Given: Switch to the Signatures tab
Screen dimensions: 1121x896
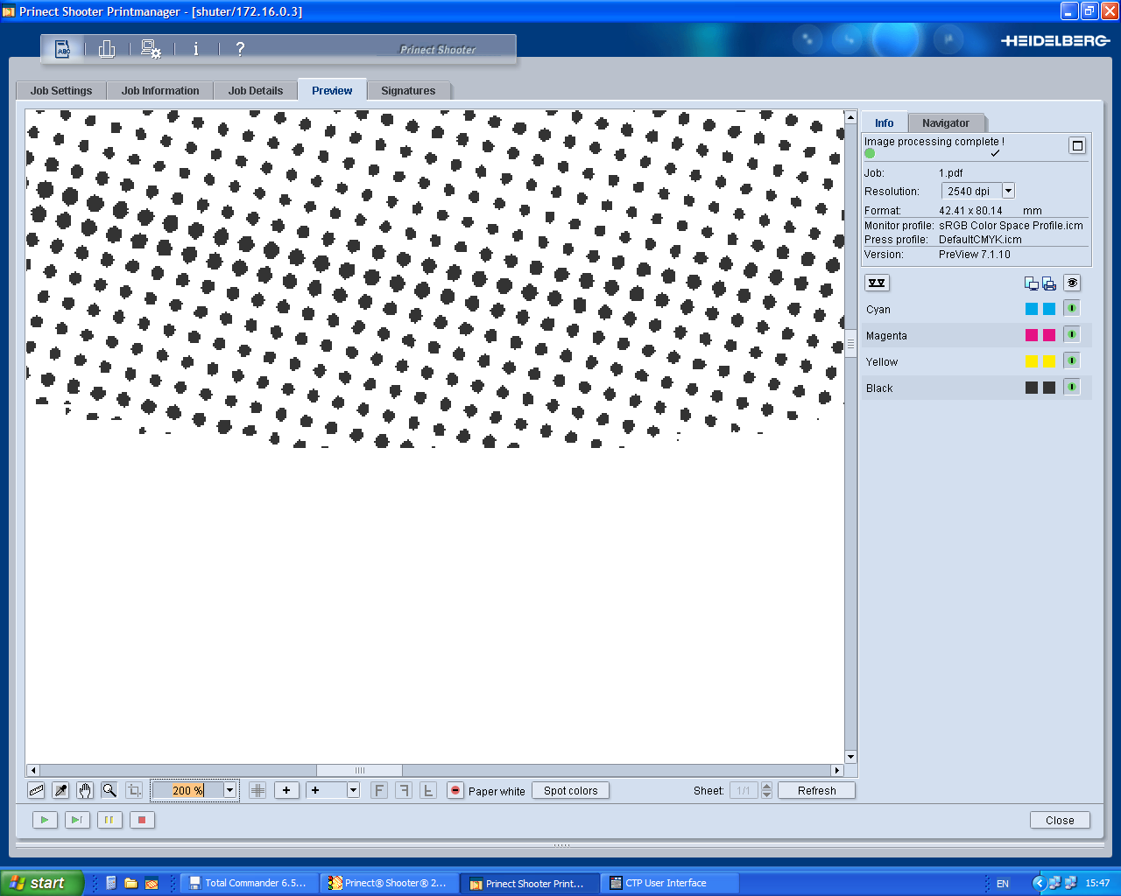Looking at the screenshot, I should click(408, 91).
